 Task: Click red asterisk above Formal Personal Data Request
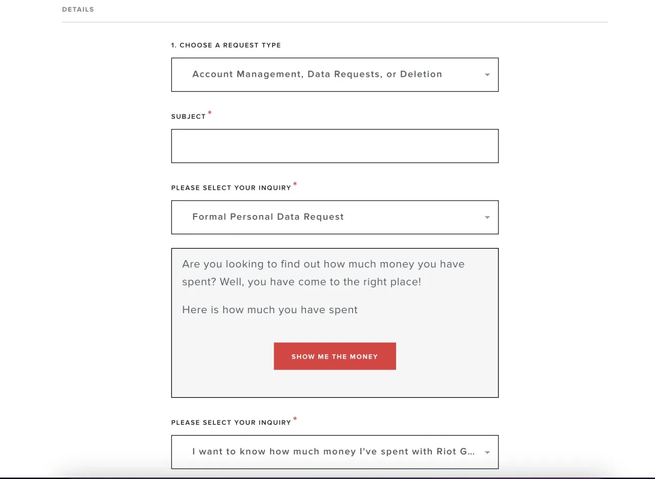click(295, 184)
